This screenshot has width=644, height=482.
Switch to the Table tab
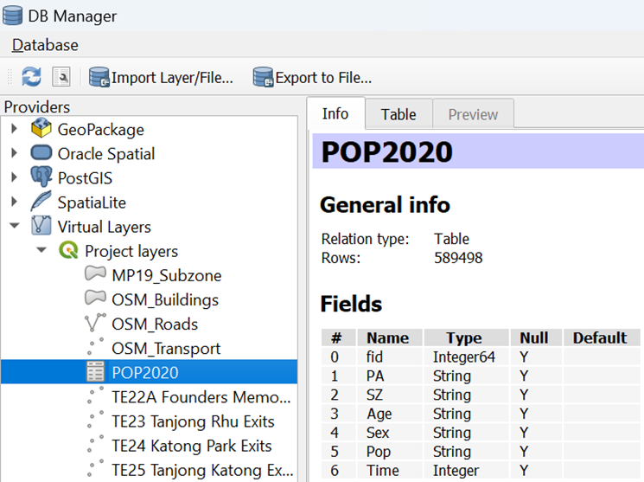[399, 114]
